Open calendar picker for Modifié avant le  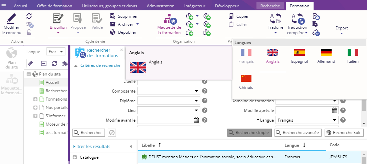196,120
